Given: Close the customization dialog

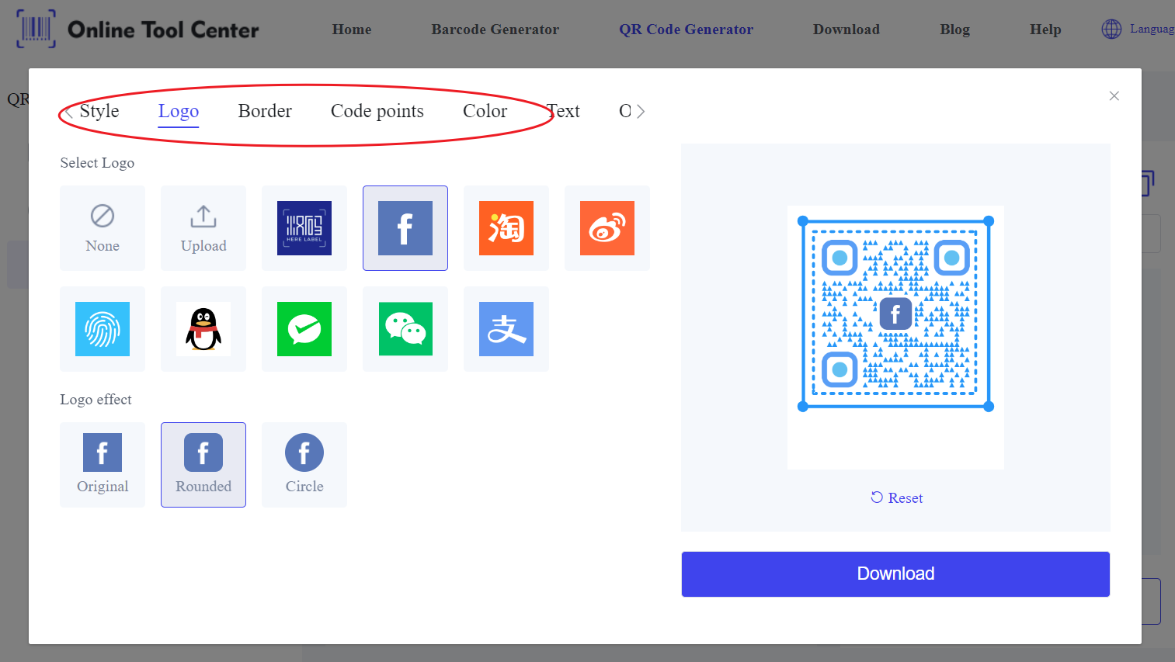Looking at the screenshot, I should tap(1114, 95).
